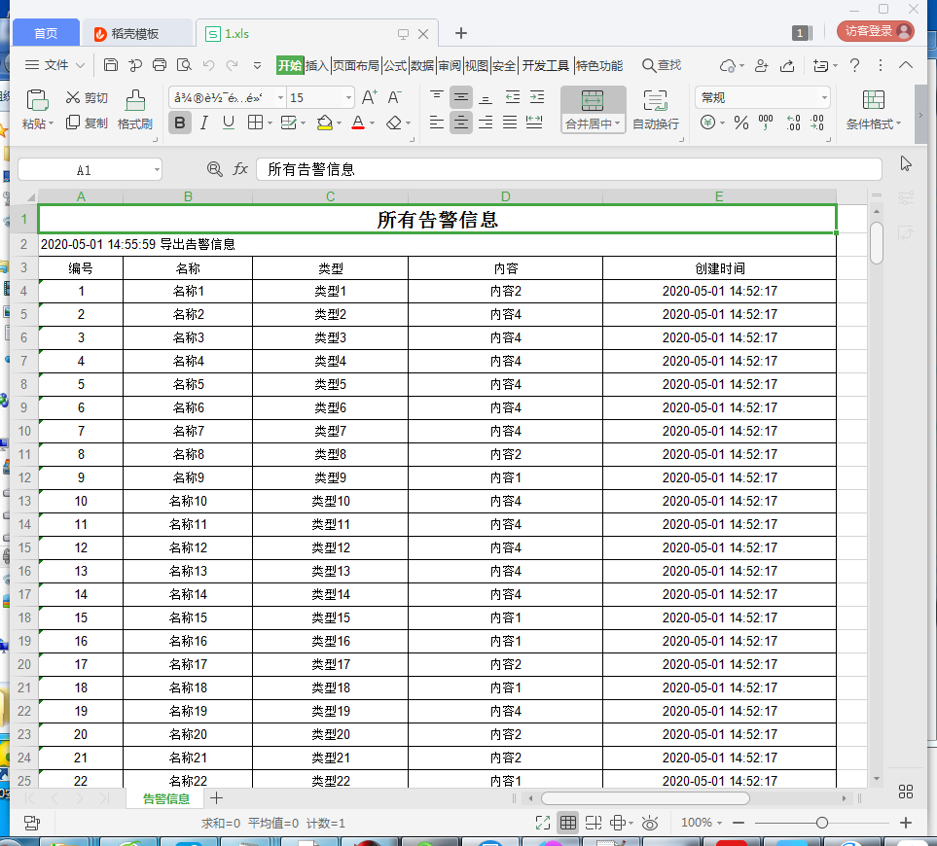Image resolution: width=937 pixels, height=846 pixels.
Task: Click the Decrease Decimal icon
Action: 817,123
